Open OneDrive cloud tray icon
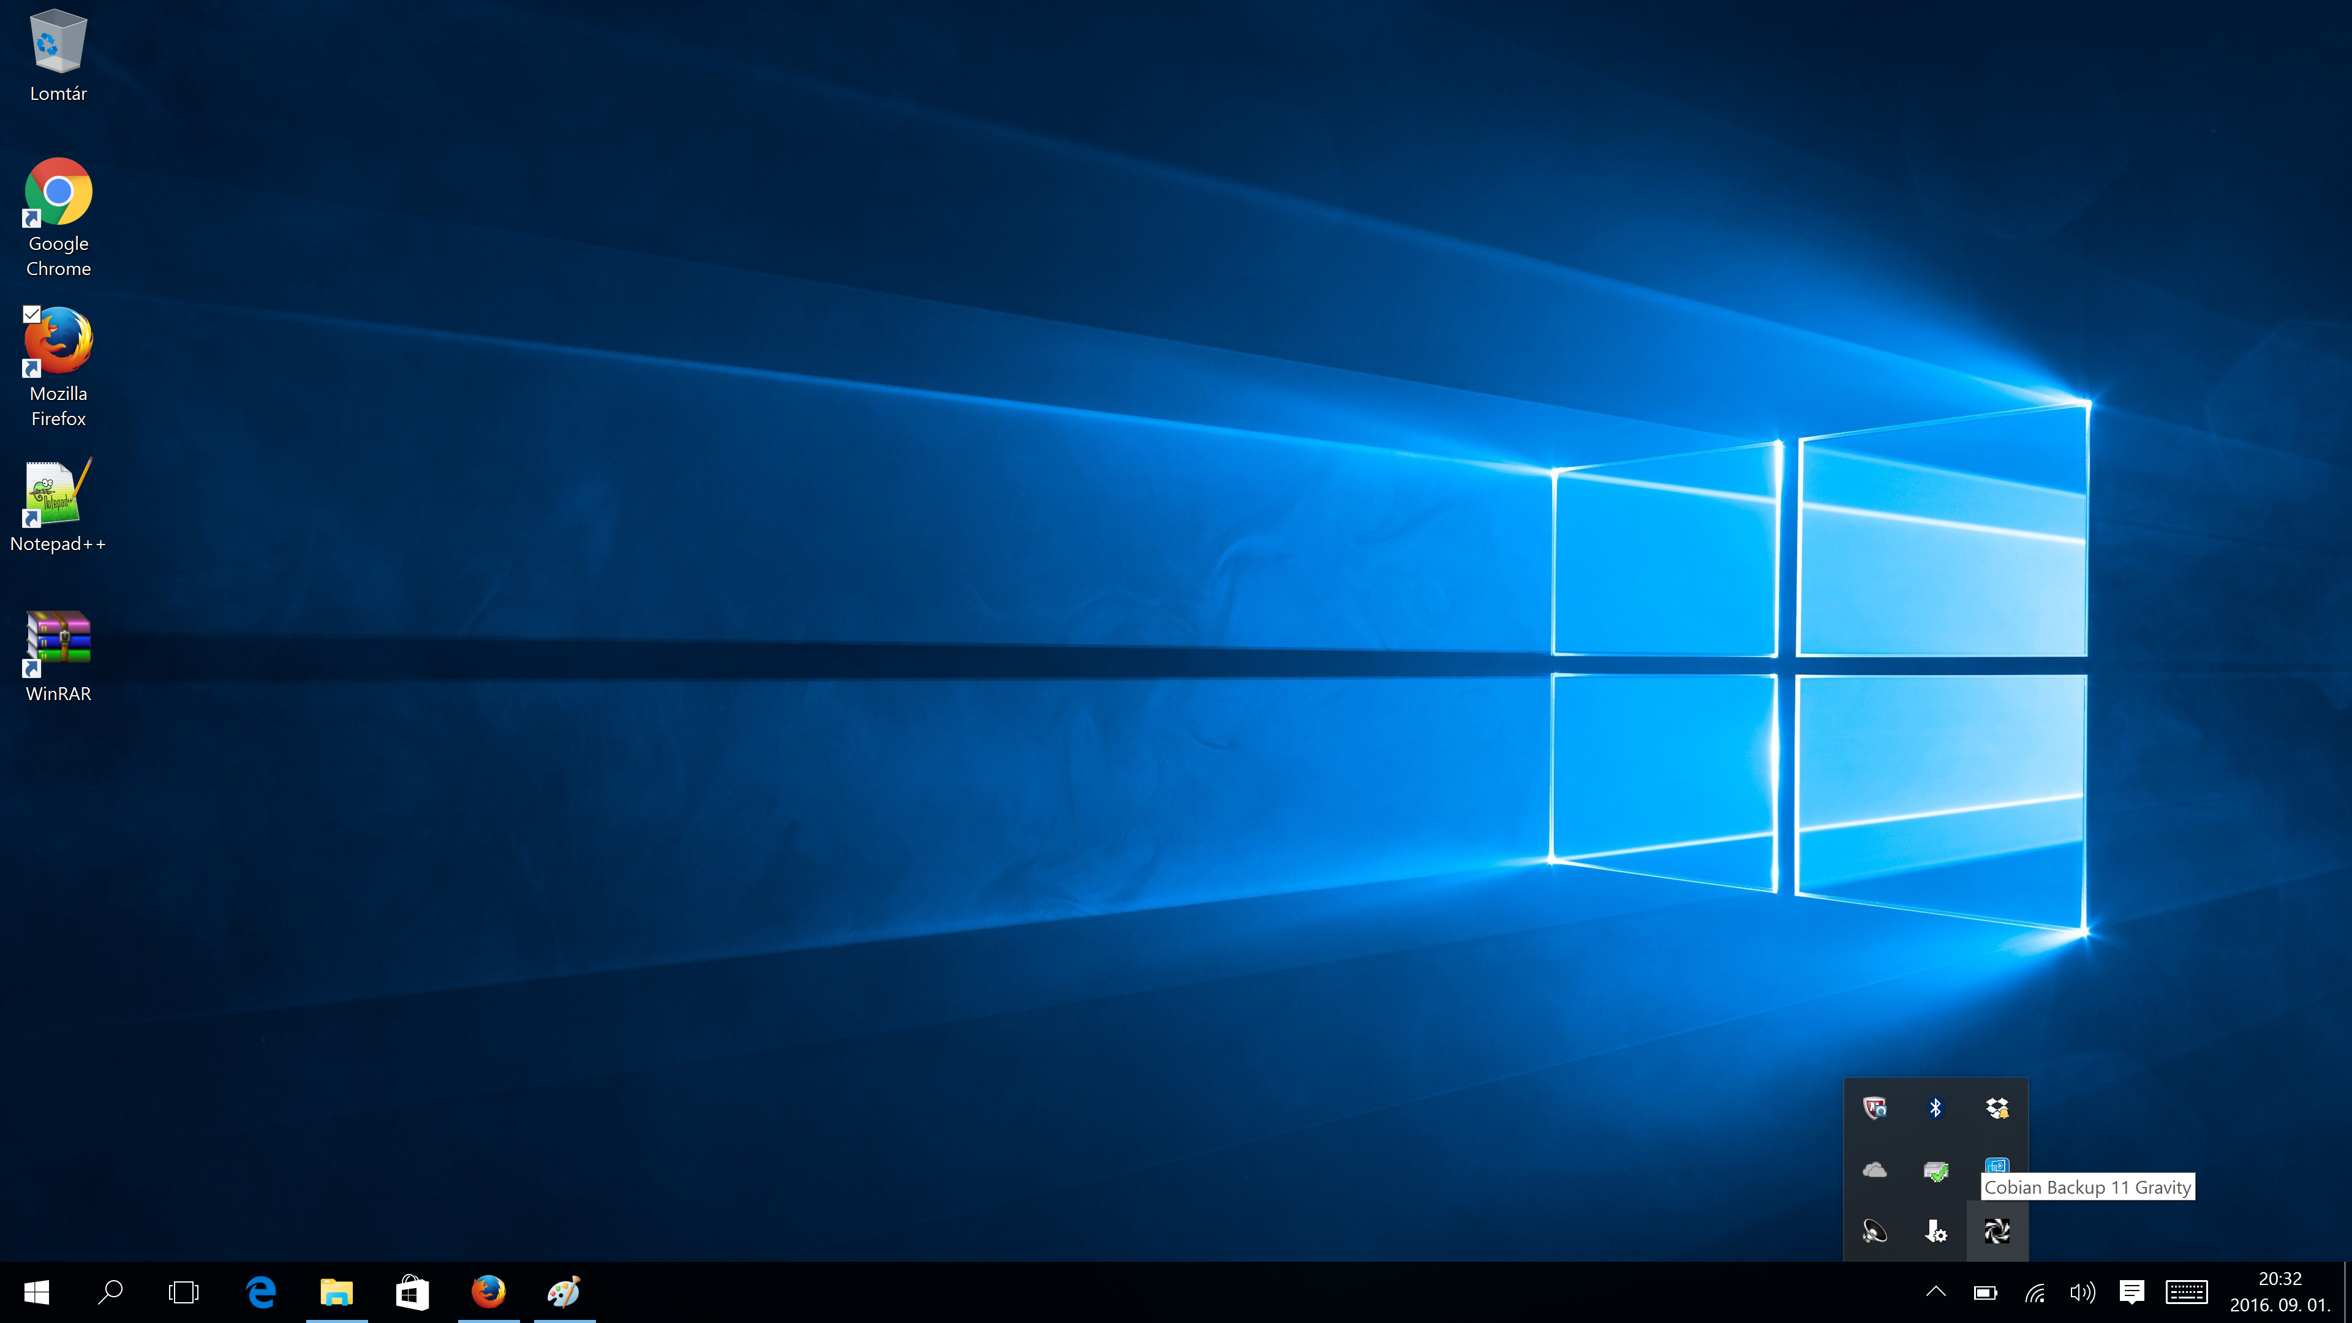This screenshot has width=2352, height=1323. (x=1874, y=1170)
